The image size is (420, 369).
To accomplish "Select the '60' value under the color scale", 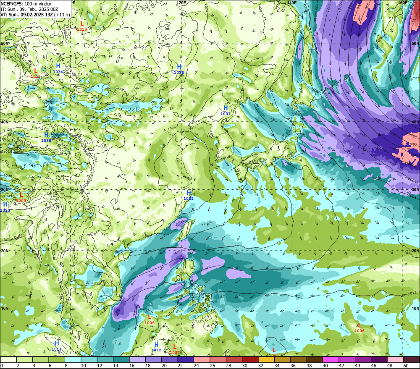I will [406, 366].
